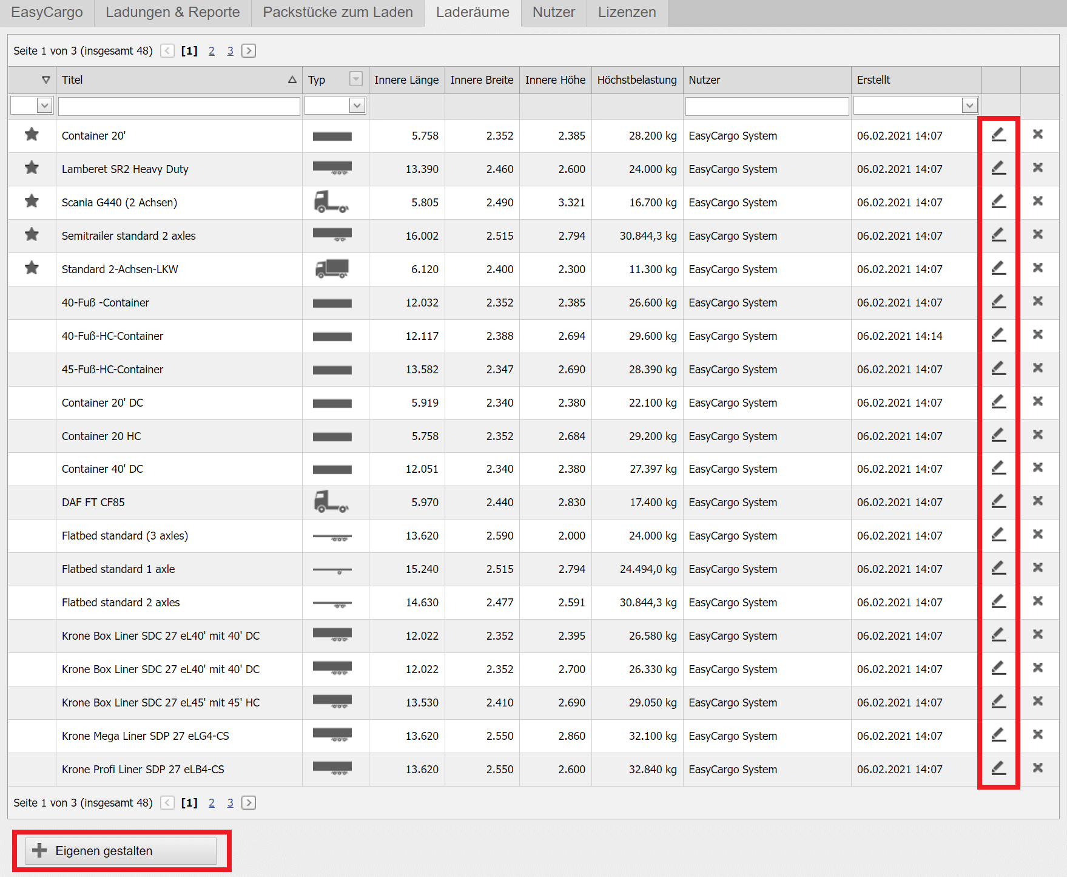Click the Nutzer filter text field
This screenshot has height=877, width=1067.
766,106
